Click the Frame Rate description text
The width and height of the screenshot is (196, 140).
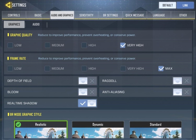pos(87,58)
